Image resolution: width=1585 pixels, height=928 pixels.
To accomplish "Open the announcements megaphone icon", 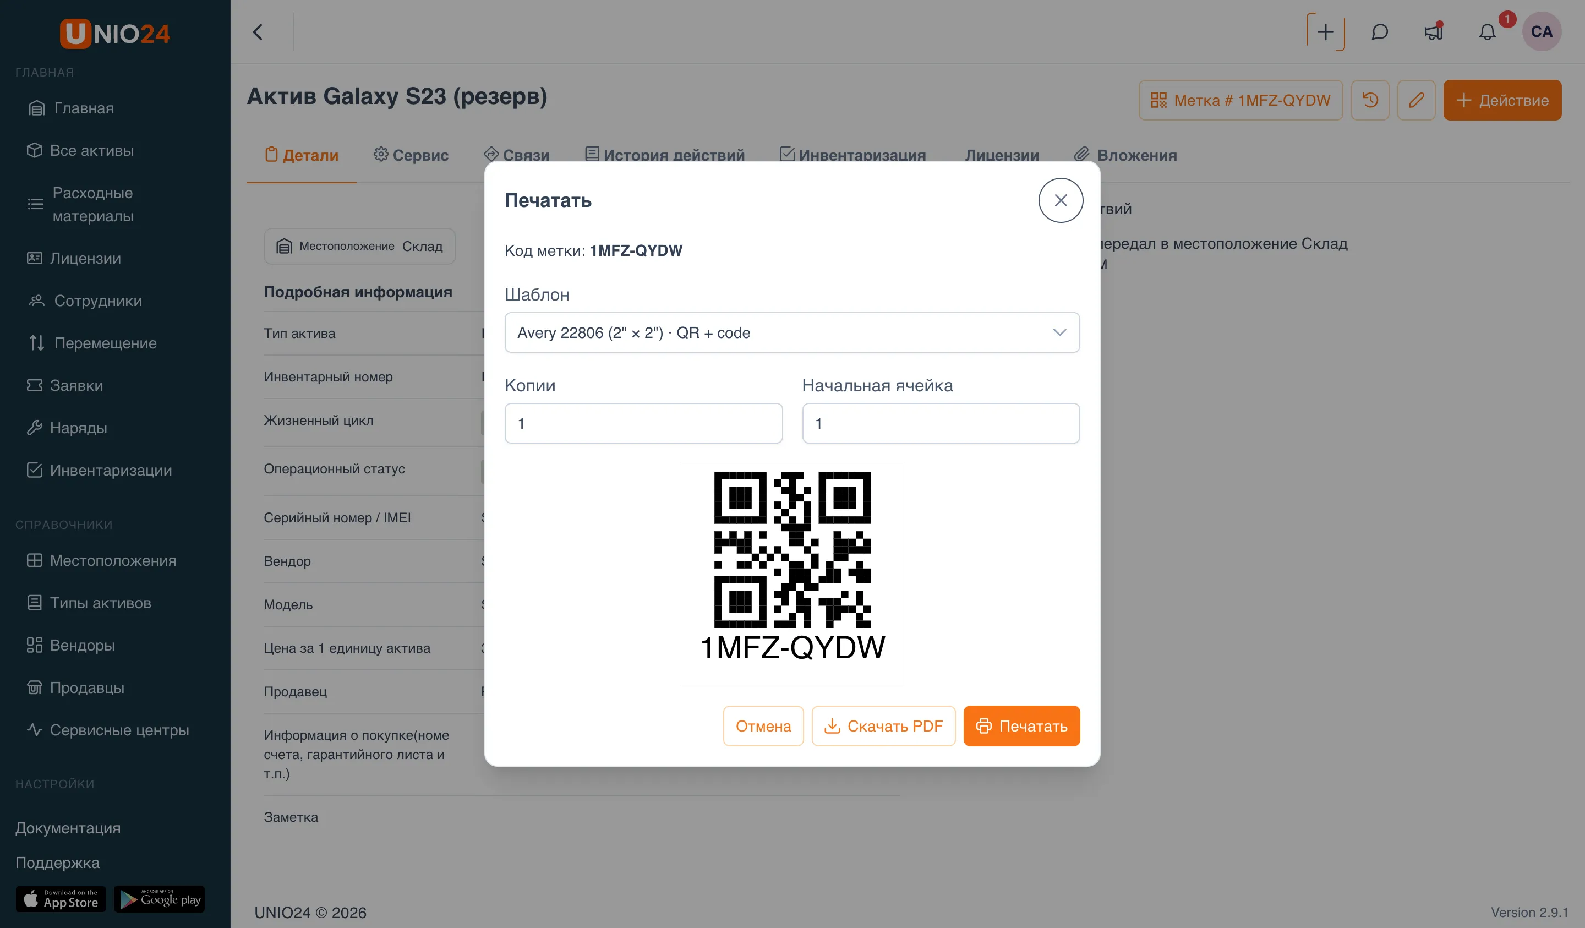I will [x=1434, y=31].
